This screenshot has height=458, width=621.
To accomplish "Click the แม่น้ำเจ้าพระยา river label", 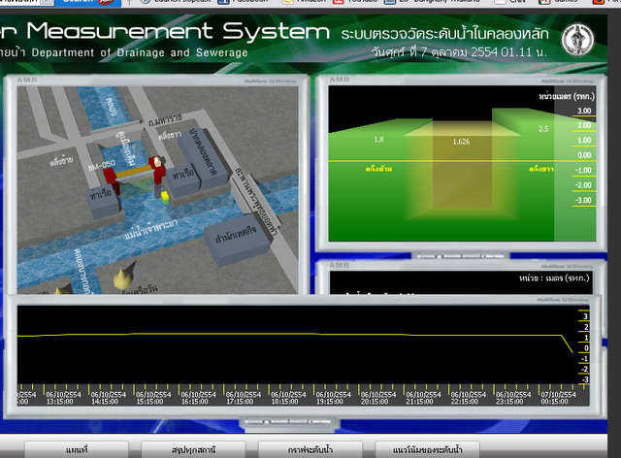I will click(151, 229).
